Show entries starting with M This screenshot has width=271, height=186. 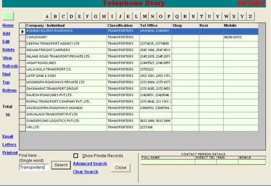(145, 17)
